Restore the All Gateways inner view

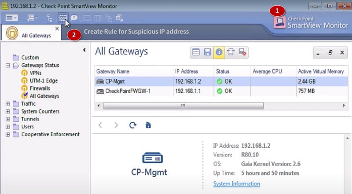point(330,53)
